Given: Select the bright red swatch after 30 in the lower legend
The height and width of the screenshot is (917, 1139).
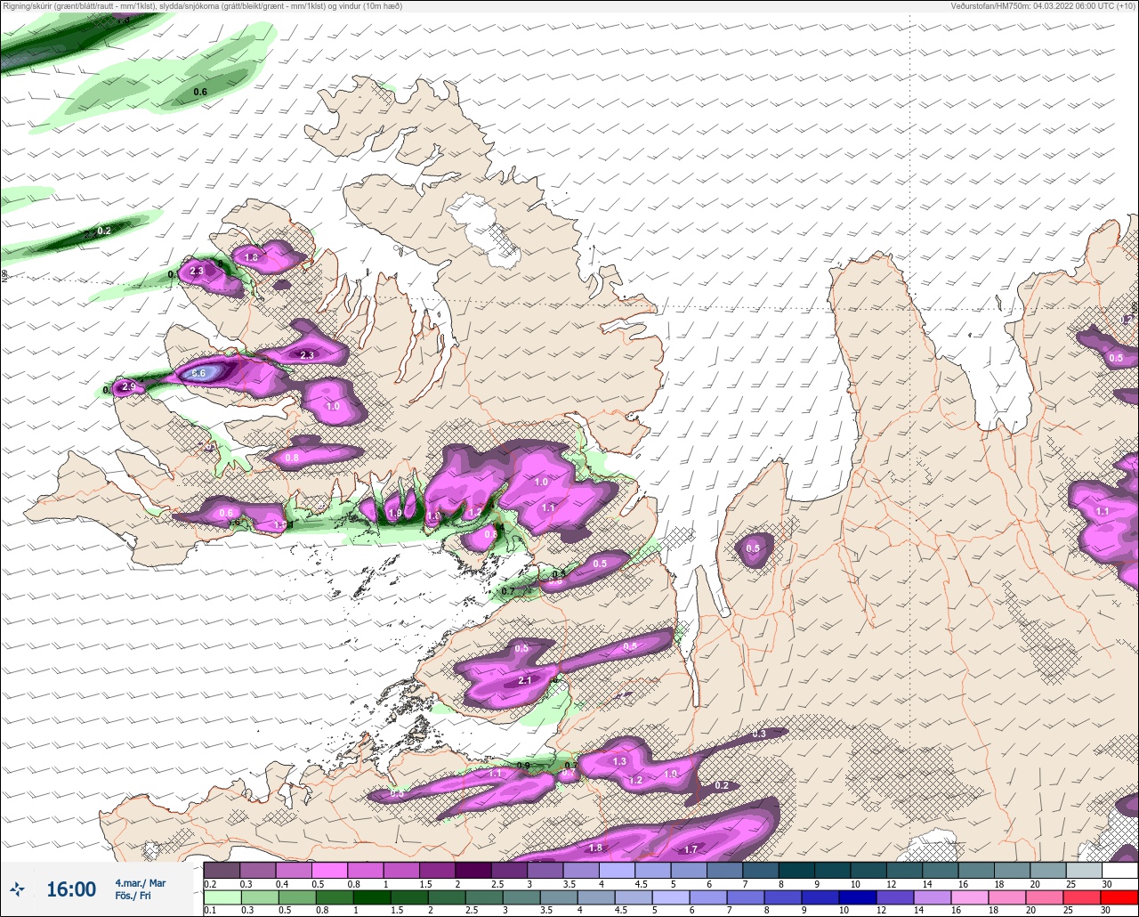Looking at the screenshot, I should point(1119,897).
